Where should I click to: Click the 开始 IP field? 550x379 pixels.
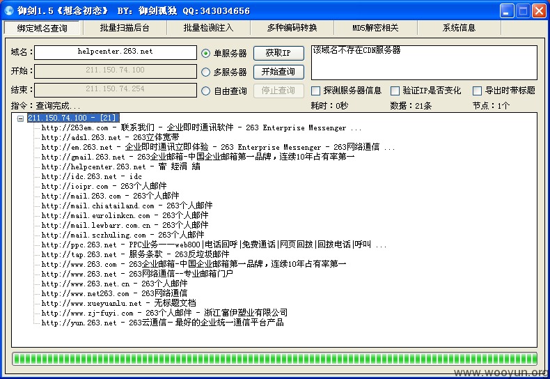click(x=116, y=71)
